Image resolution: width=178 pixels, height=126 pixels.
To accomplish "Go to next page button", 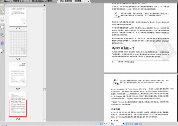I will point(127,124).
